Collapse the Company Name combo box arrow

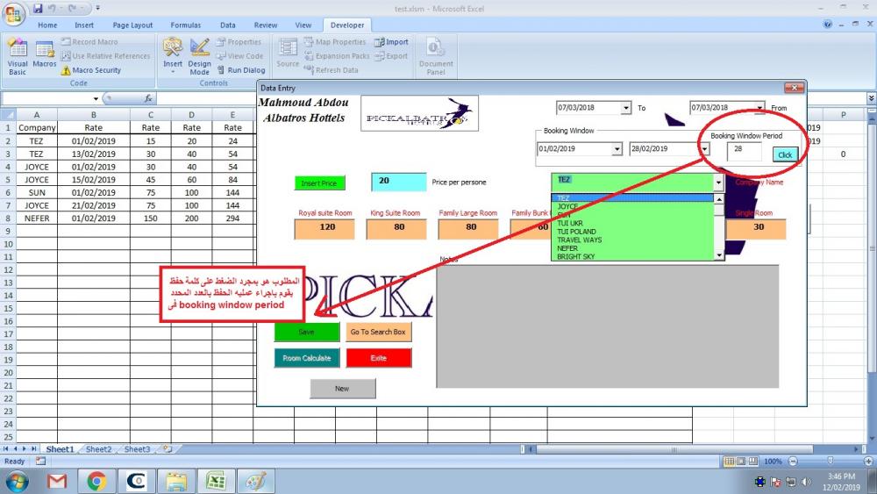pos(719,182)
